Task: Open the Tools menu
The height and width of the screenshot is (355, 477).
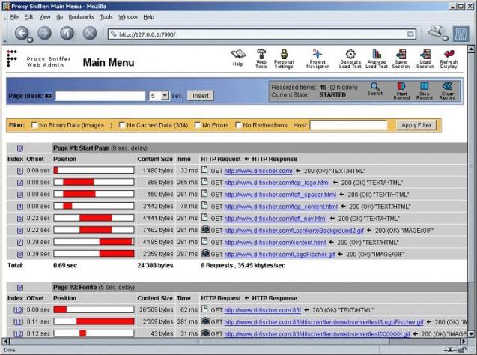Action: [106, 17]
